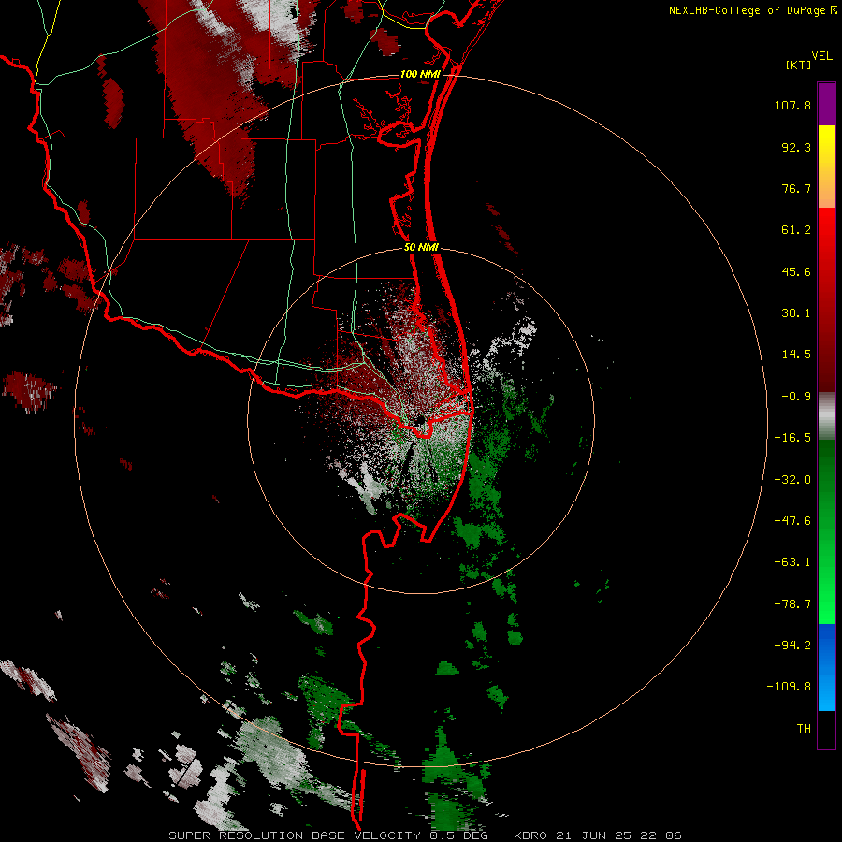
Task: Click the purple segment of the velocity scale
Action: [826, 104]
